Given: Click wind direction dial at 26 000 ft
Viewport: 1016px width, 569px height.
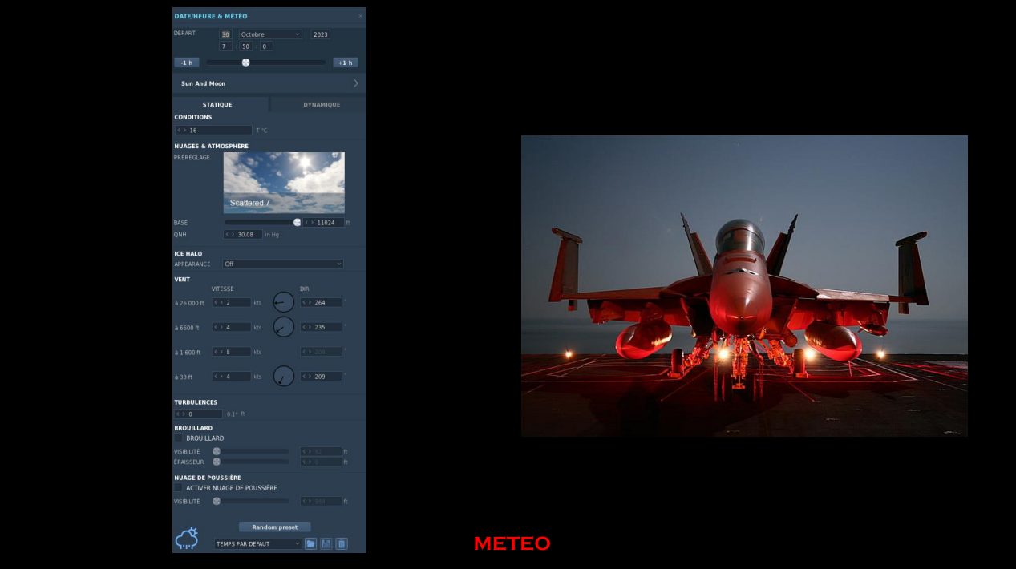Looking at the screenshot, I should pyautogui.click(x=283, y=302).
